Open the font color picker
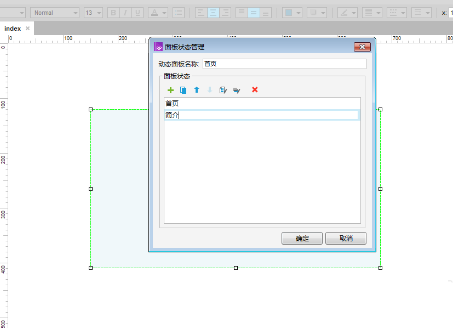This screenshot has width=453, height=328. tap(154, 13)
